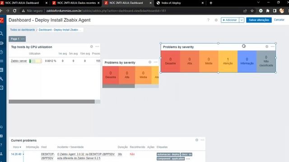
Task: Open problem time 14:26:40 link
Action: pyautogui.click(x=16, y=154)
